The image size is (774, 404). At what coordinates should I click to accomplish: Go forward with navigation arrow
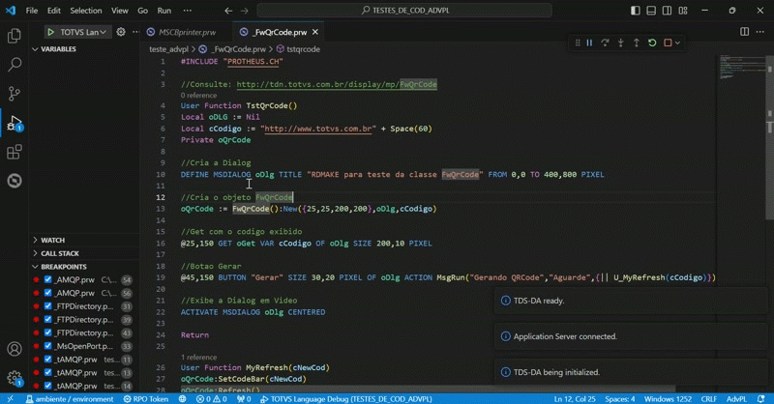(x=245, y=11)
